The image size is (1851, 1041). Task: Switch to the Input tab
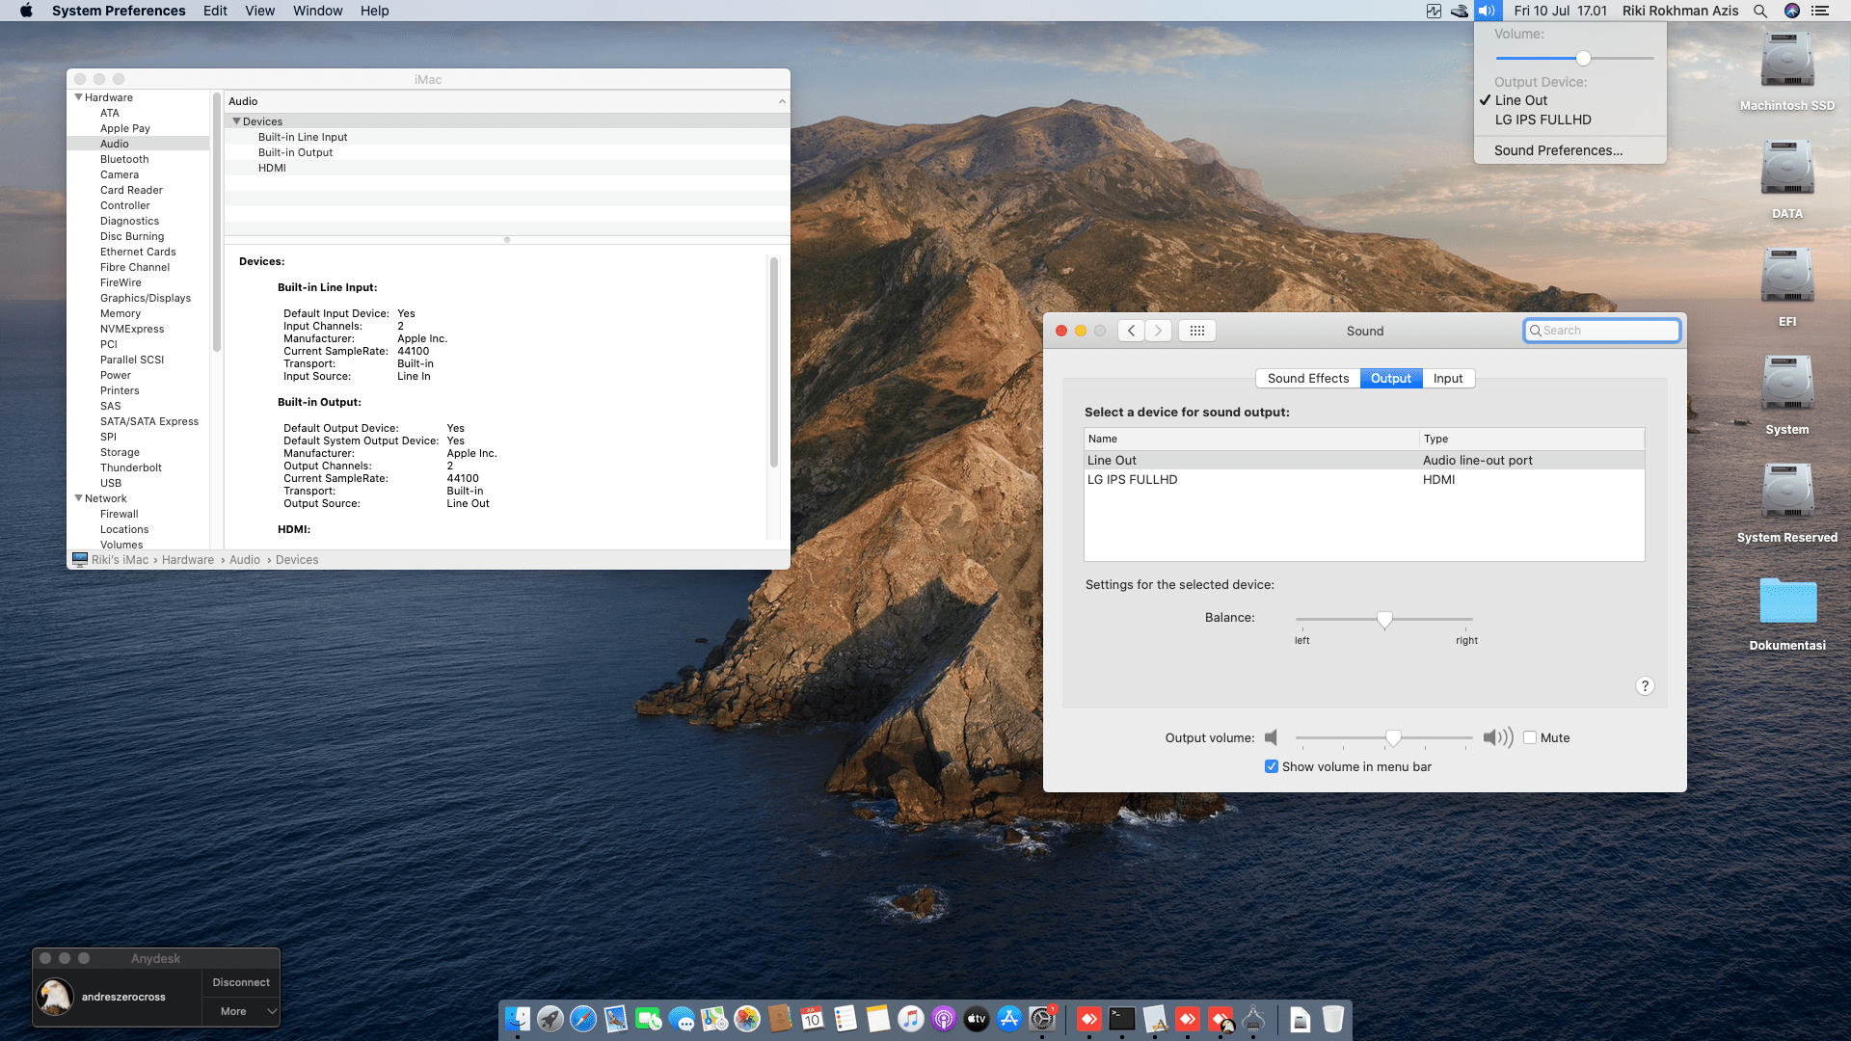point(1447,379)
